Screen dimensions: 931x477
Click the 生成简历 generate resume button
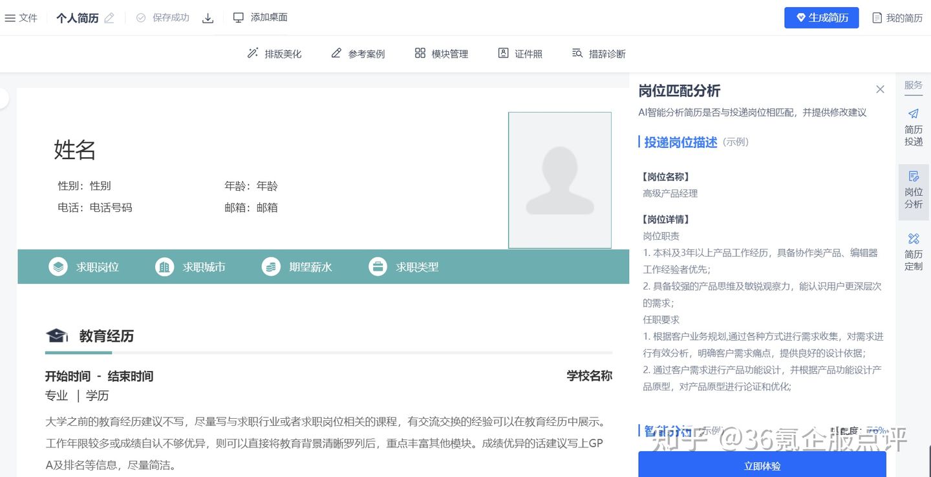[x=821, y=17]
